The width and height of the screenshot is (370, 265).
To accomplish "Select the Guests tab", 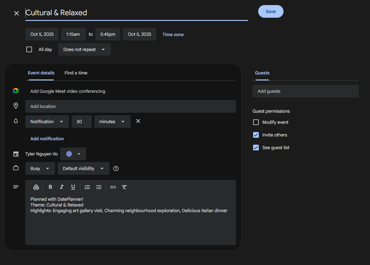I will tap(262, 73).
